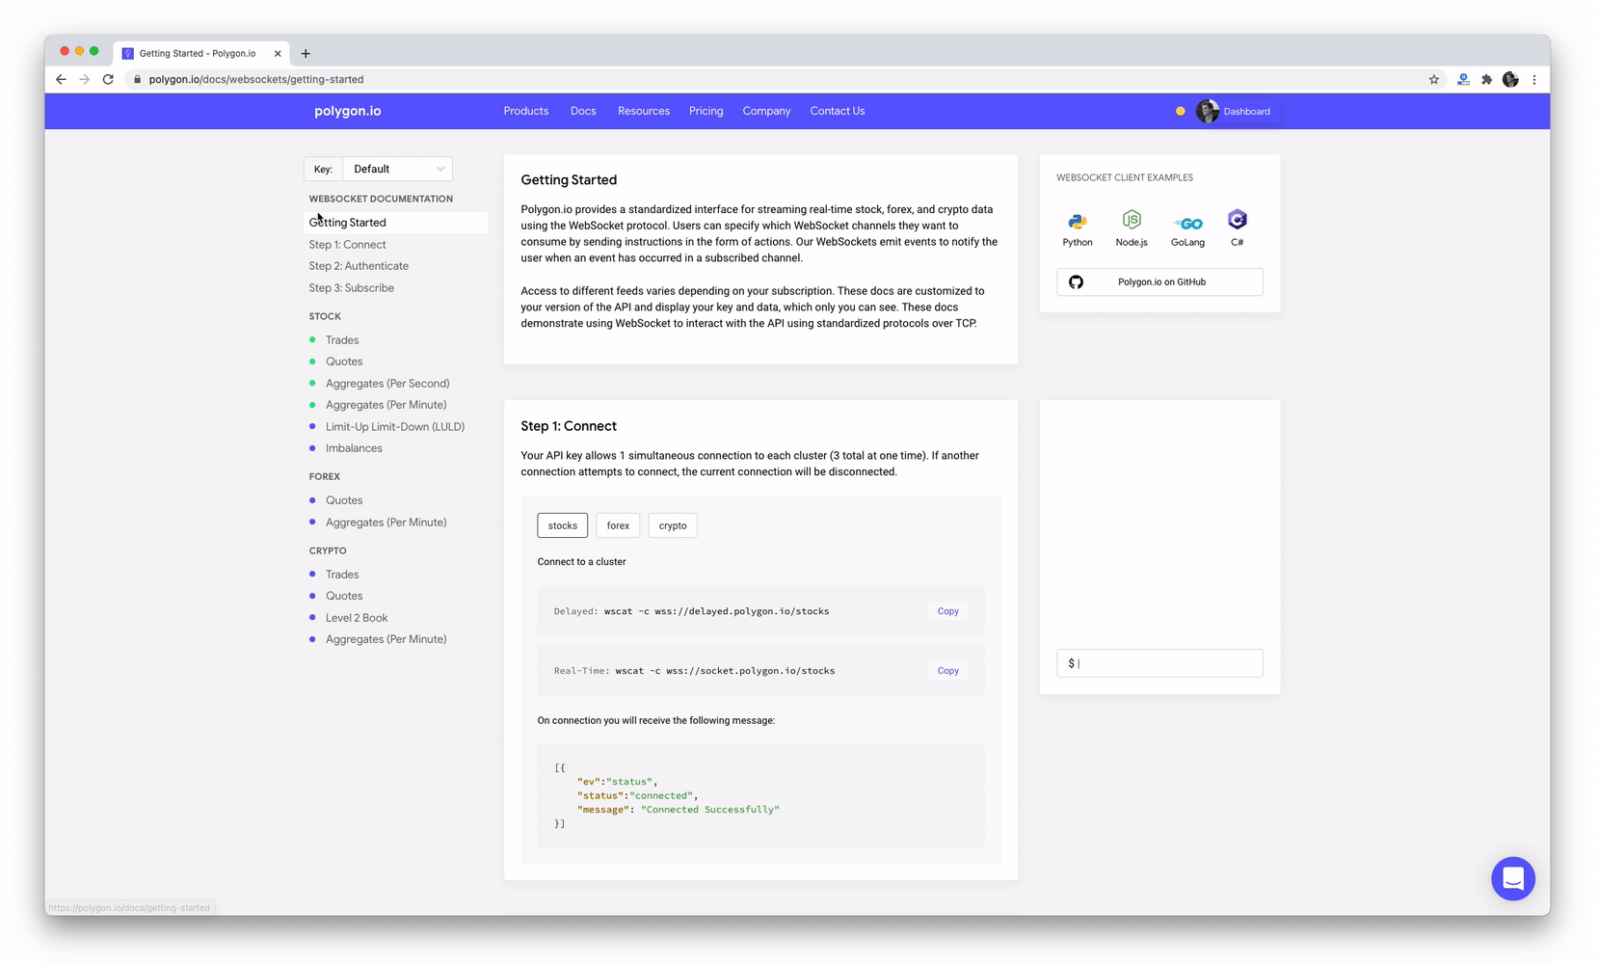Image resolution: width=1598 pixels, height=964 pixels.
Task: Open the C# client example
Action: (1237, 228)
